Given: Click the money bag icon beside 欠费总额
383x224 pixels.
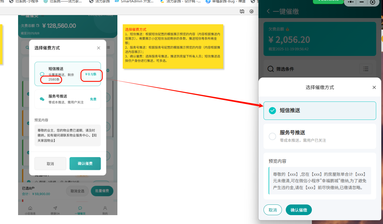Looking at the screenshot, I should coord(288,29).
